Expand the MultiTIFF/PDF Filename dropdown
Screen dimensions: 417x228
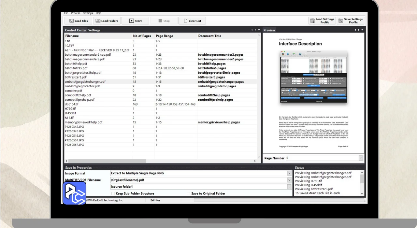click(289, 180)
